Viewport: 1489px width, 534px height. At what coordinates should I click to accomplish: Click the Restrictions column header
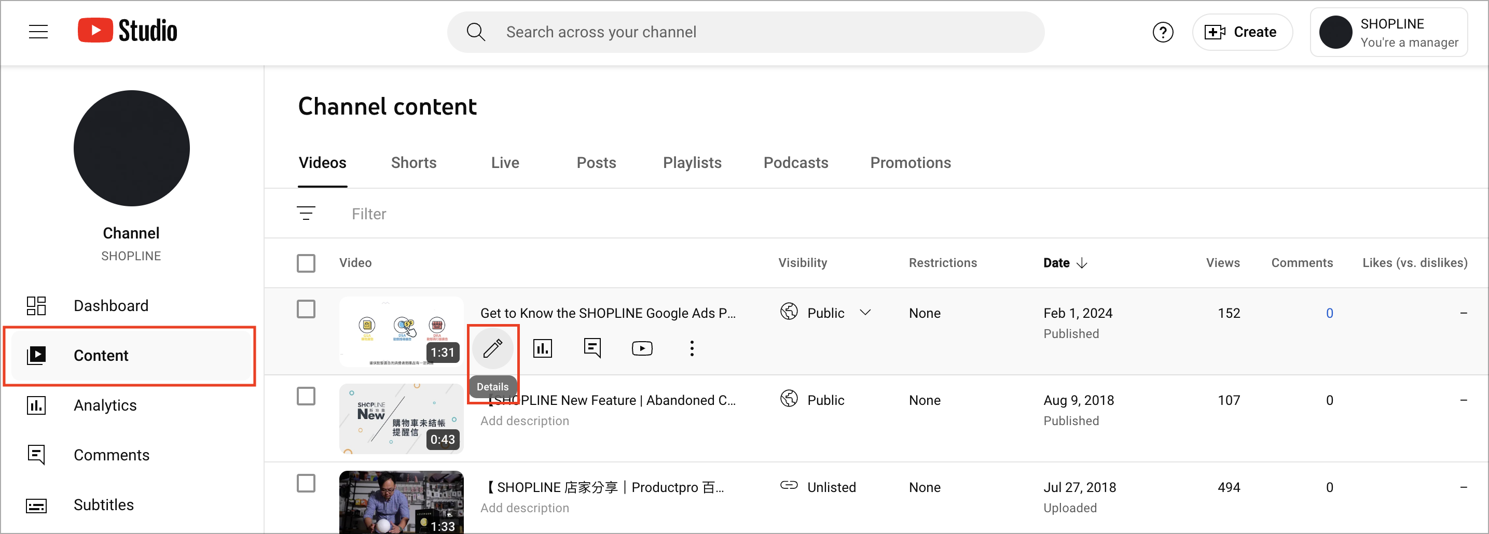pos(943,263)
